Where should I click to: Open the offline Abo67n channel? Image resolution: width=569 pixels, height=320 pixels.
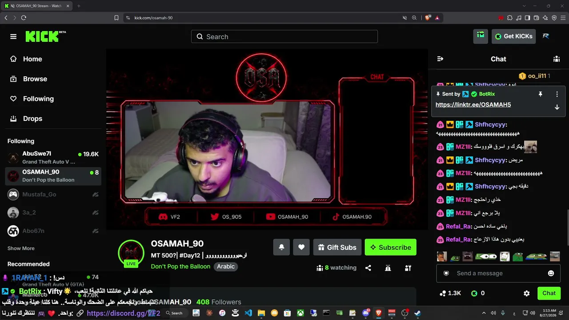53,231
